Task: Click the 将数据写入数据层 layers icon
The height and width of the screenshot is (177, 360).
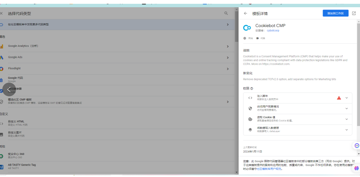Action: pyautogui.click(x=250, y=129)
